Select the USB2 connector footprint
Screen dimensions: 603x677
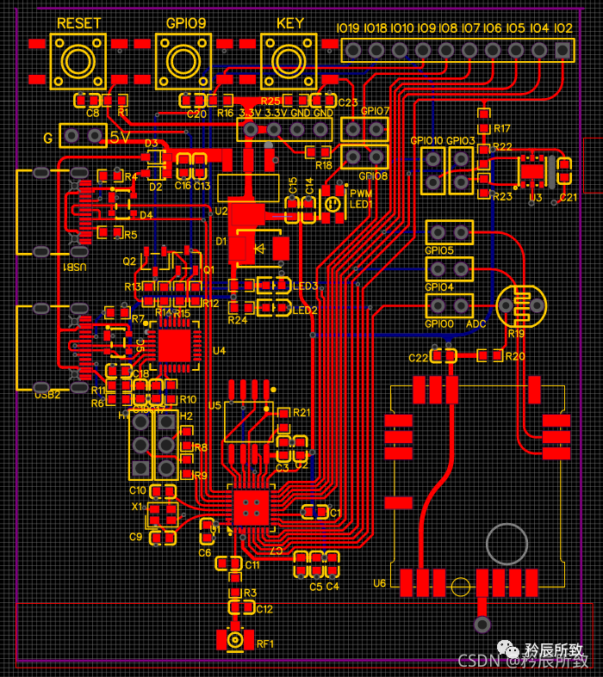click(x=52, y=347)
